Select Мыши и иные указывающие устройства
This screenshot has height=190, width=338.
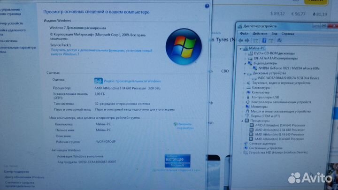(281, 111)
